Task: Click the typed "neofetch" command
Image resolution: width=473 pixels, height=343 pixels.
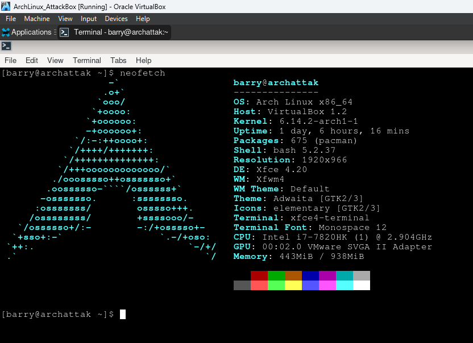Action: [142, 73]
